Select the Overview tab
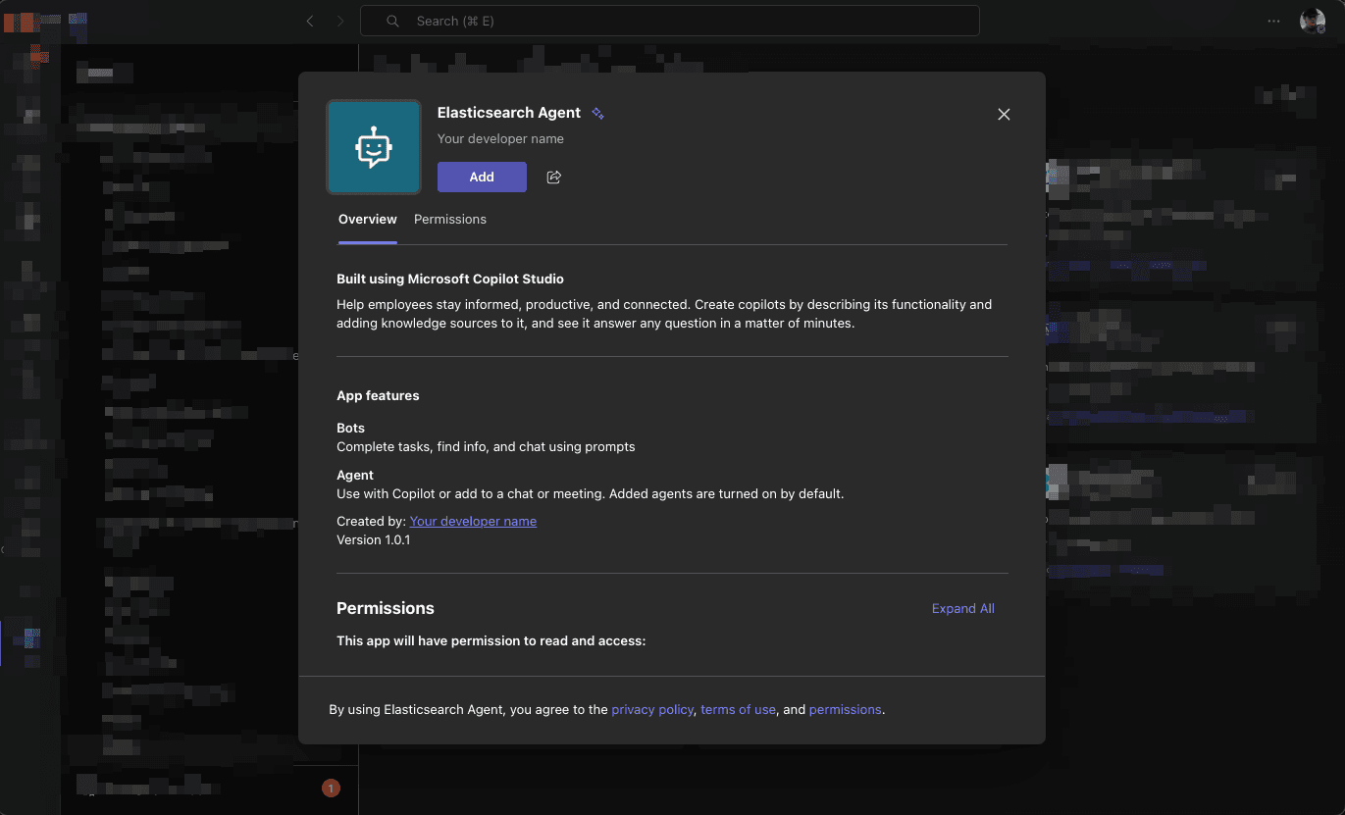 tap(367, 220)
